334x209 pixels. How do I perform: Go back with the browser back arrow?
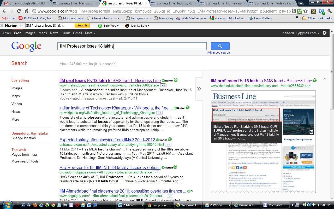pyautogui.click(x=4, y=11)
